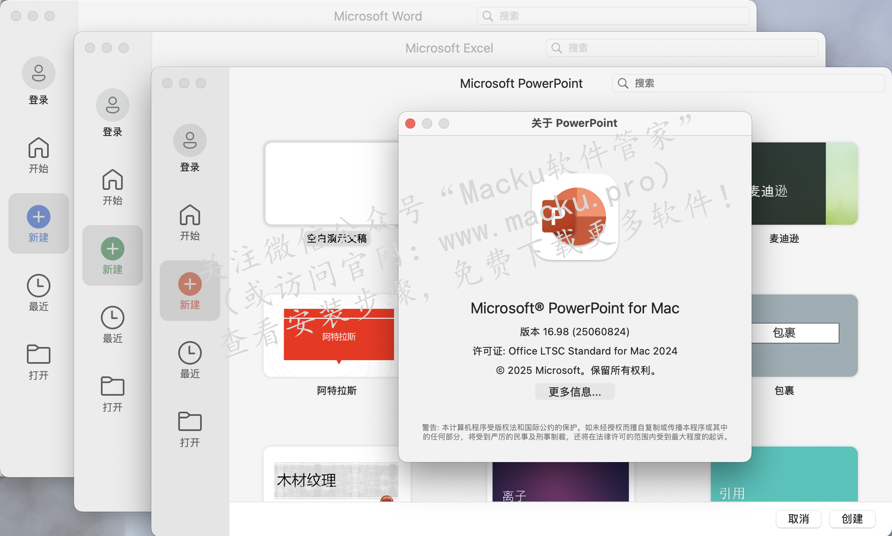Click the search magnifier in Word window
Viewport: 892px width, 536px height.
[x=487, y=16]
